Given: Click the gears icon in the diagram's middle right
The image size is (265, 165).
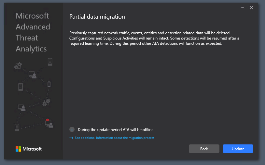Looking at the screenshot, I should click(x=47, y=102).
